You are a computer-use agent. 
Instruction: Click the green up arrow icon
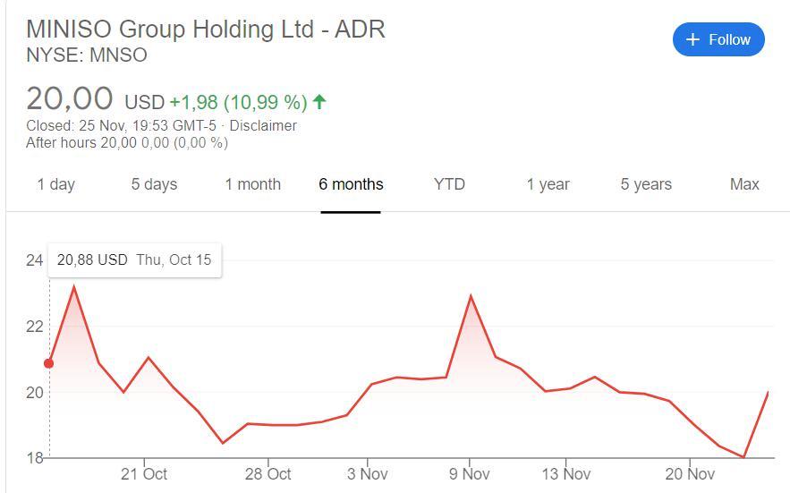319,101
